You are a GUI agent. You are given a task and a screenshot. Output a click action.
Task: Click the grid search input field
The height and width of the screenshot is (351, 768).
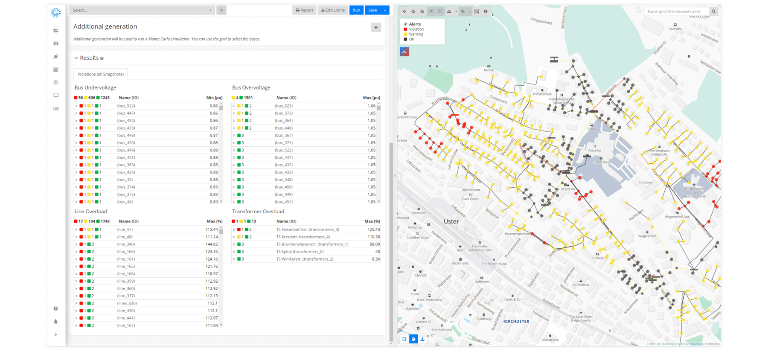click(x=677, y=12)
